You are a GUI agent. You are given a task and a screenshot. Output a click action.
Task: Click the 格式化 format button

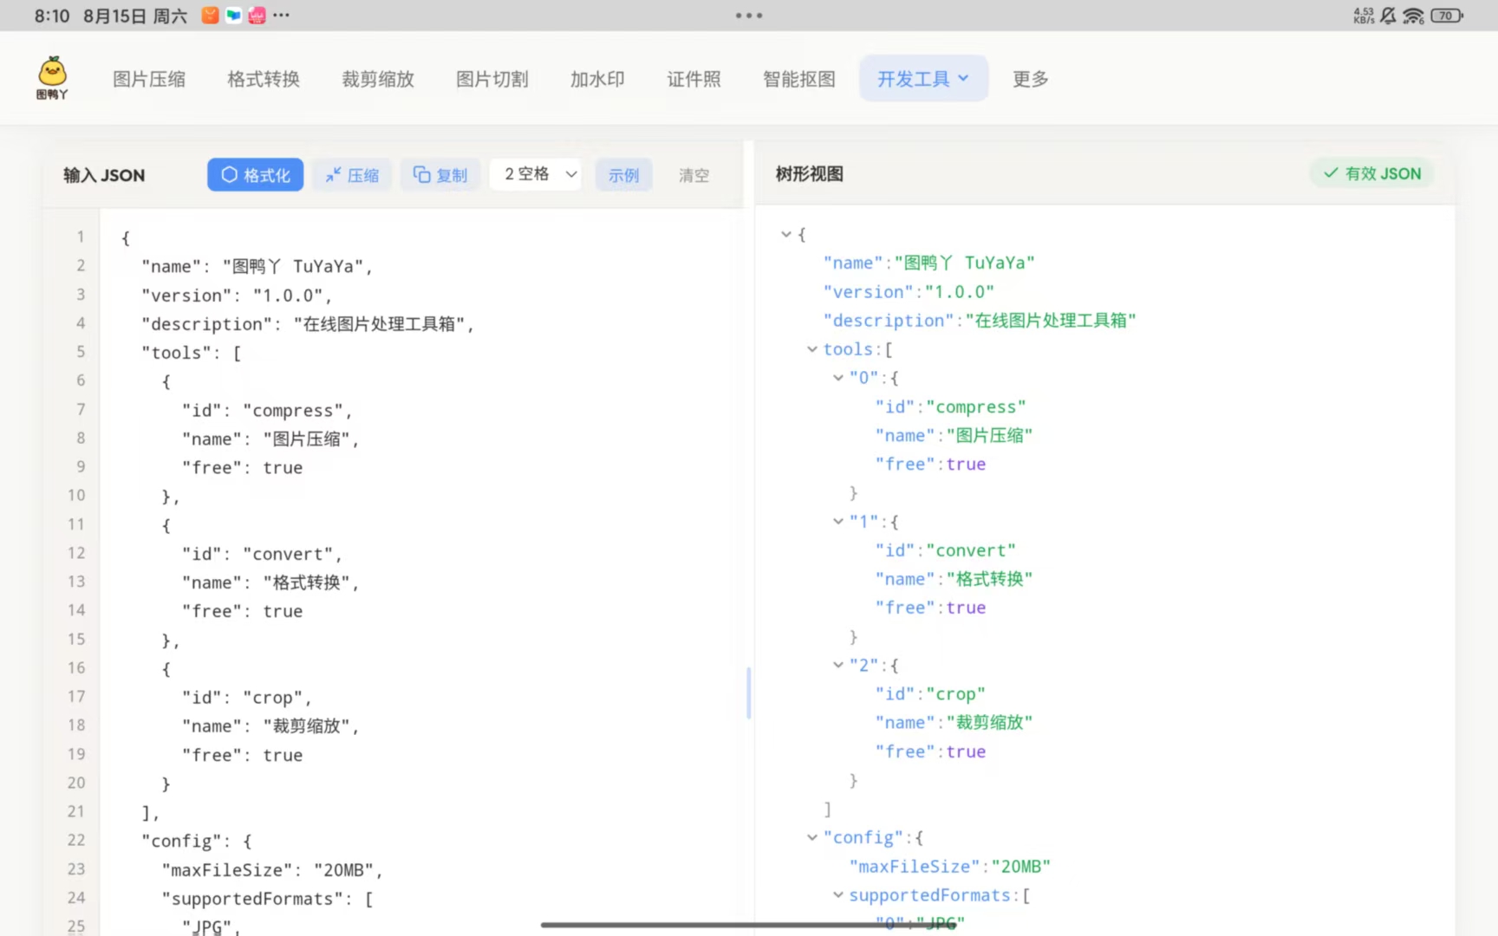pos(256,174)
